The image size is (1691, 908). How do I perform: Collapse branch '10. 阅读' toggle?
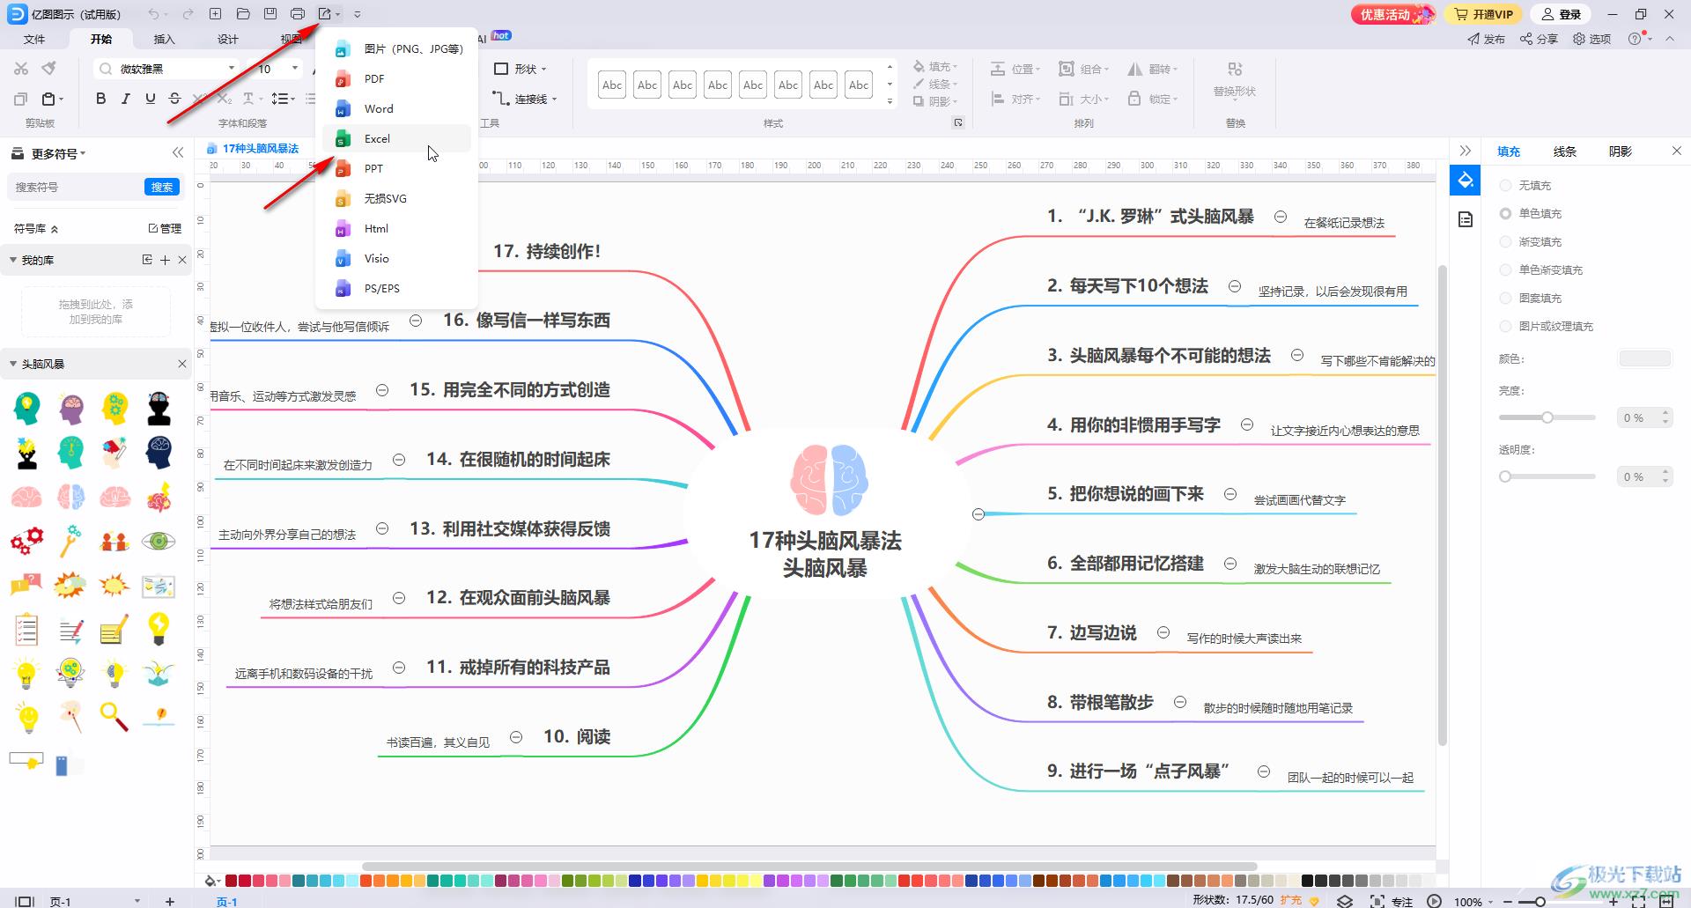[x=516, y=737]
